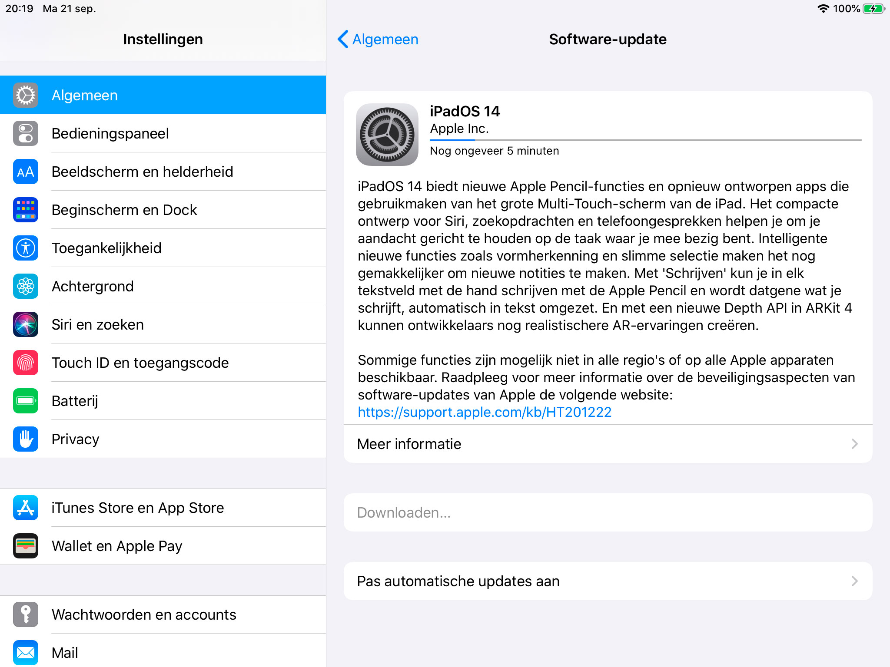Select Algemeen in the settings sidebar
The height and width of the screenshot is (667, 890).
click(x=163, y=95)
